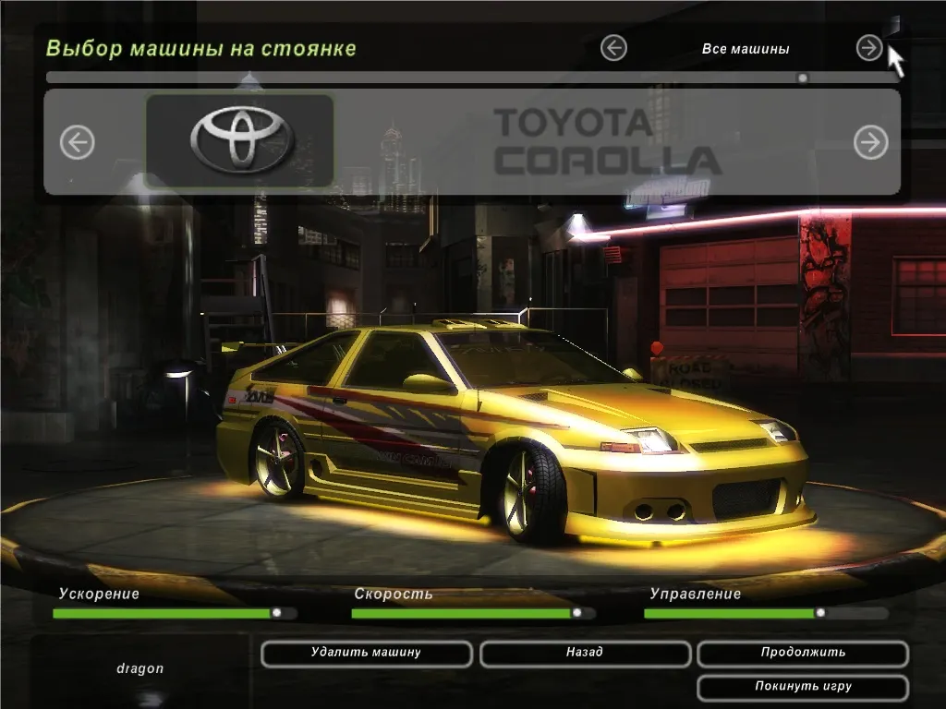This screenshot has height=709, width=946.
Task: Click 'Назад' button
Action: [x=585, y=653]
